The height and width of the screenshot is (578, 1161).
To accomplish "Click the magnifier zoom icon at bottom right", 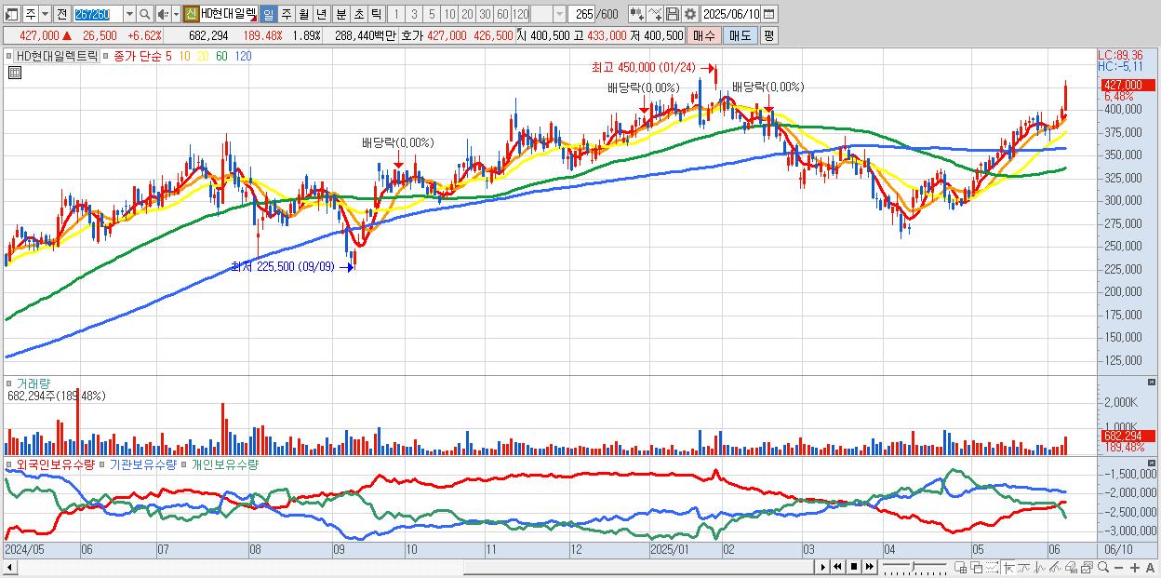I will click(x=1103, y=567).
